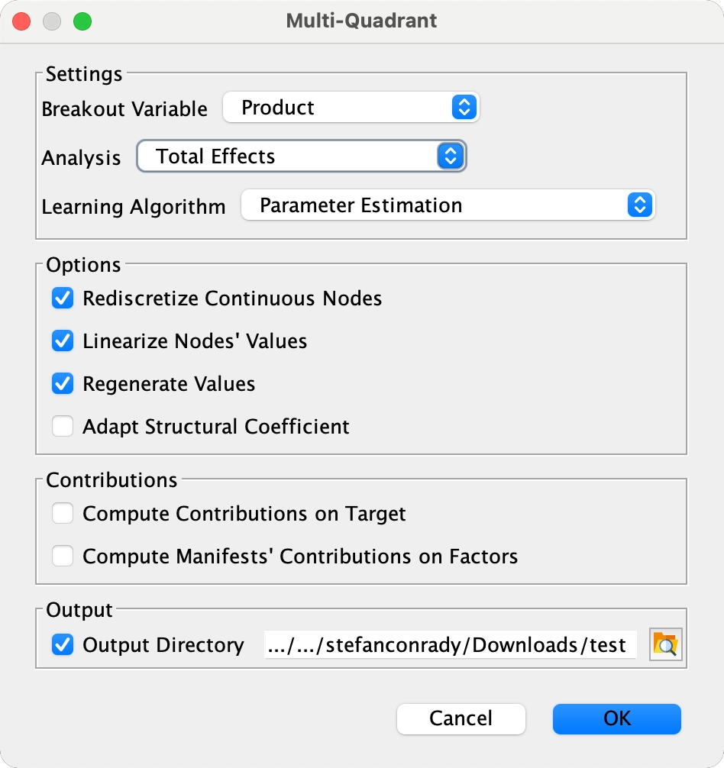
Task: Toggle the Linearize Nodes' Values checkbox
Action: (x=63, y=341)
